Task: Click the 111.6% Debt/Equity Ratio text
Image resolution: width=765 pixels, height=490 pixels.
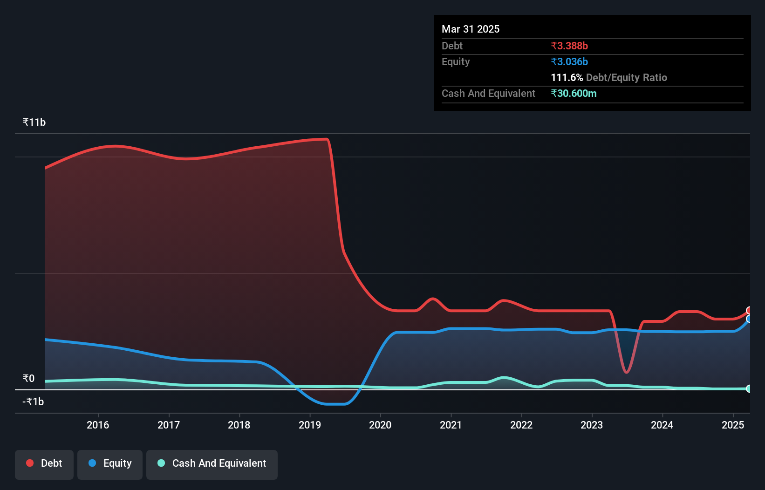Action: tap(609, 77)
